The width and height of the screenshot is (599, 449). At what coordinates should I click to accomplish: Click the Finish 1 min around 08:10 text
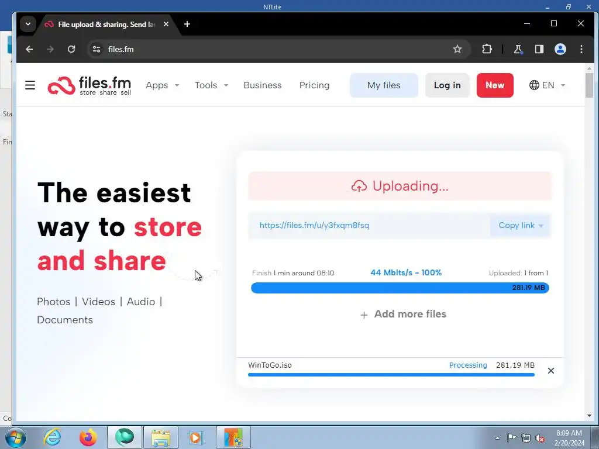coord(293,273)
